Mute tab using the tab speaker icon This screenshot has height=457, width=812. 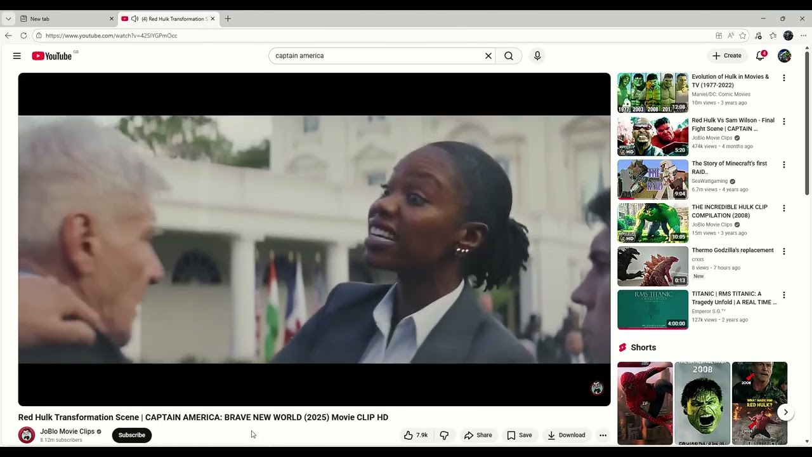coord(134,19)
